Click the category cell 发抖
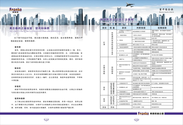This screenshot has width=183, height=125. tap(104, 88)
